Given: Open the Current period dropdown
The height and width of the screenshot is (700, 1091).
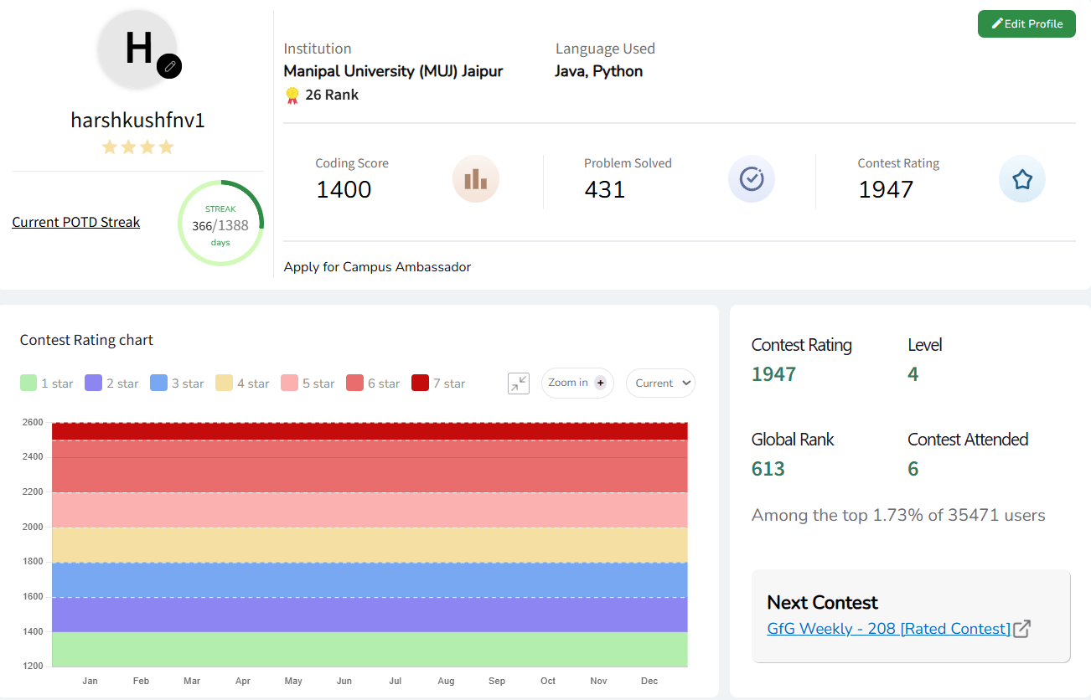Looking at the screenshot, I should [660, 383].
